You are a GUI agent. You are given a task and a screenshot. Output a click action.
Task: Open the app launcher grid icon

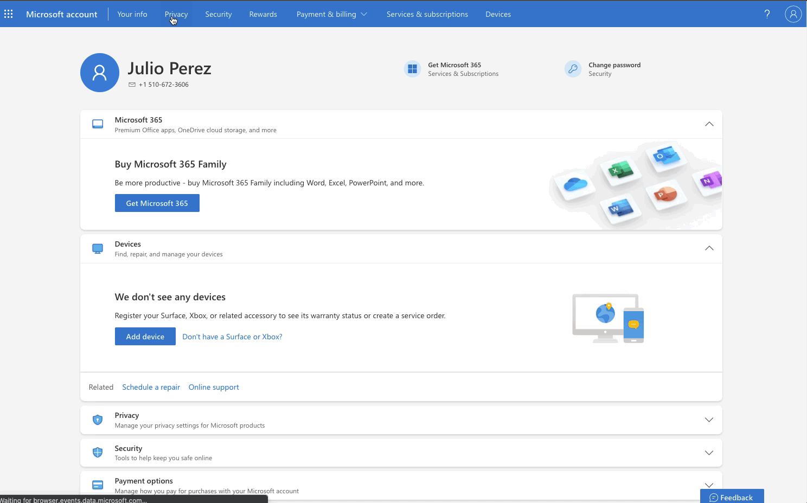(x=8, y=14)
